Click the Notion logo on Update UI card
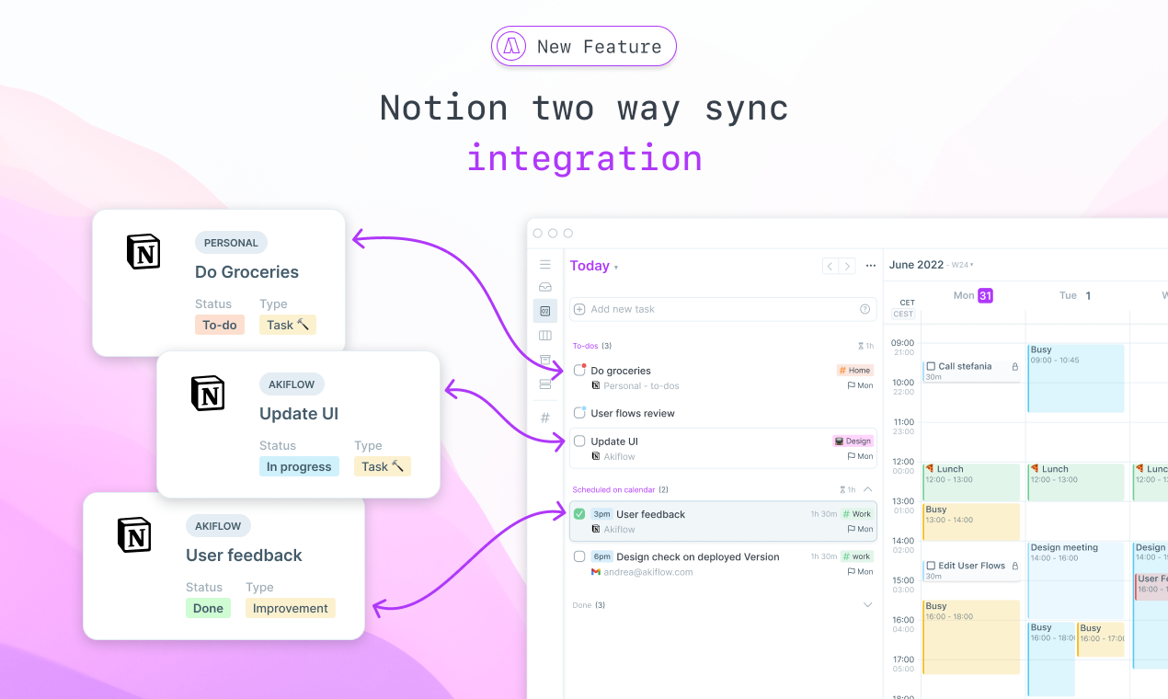1168x699 pixels. pyautogui.click(x=208, y=393)
